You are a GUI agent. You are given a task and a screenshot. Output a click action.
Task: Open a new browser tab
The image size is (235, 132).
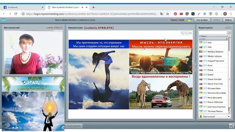click(x=93, y=7)
